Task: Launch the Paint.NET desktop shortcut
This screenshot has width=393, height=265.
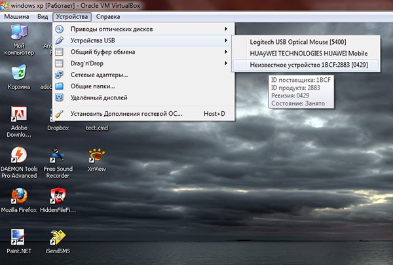Action: click(x=19, y=236)
